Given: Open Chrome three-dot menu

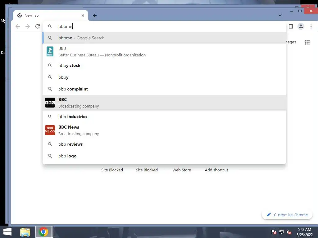Looking at the screenshot, I should [311, 26].
